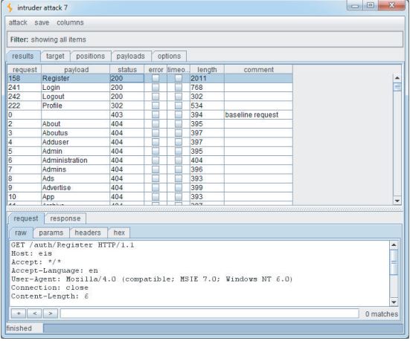Open the columns menu

70,22
